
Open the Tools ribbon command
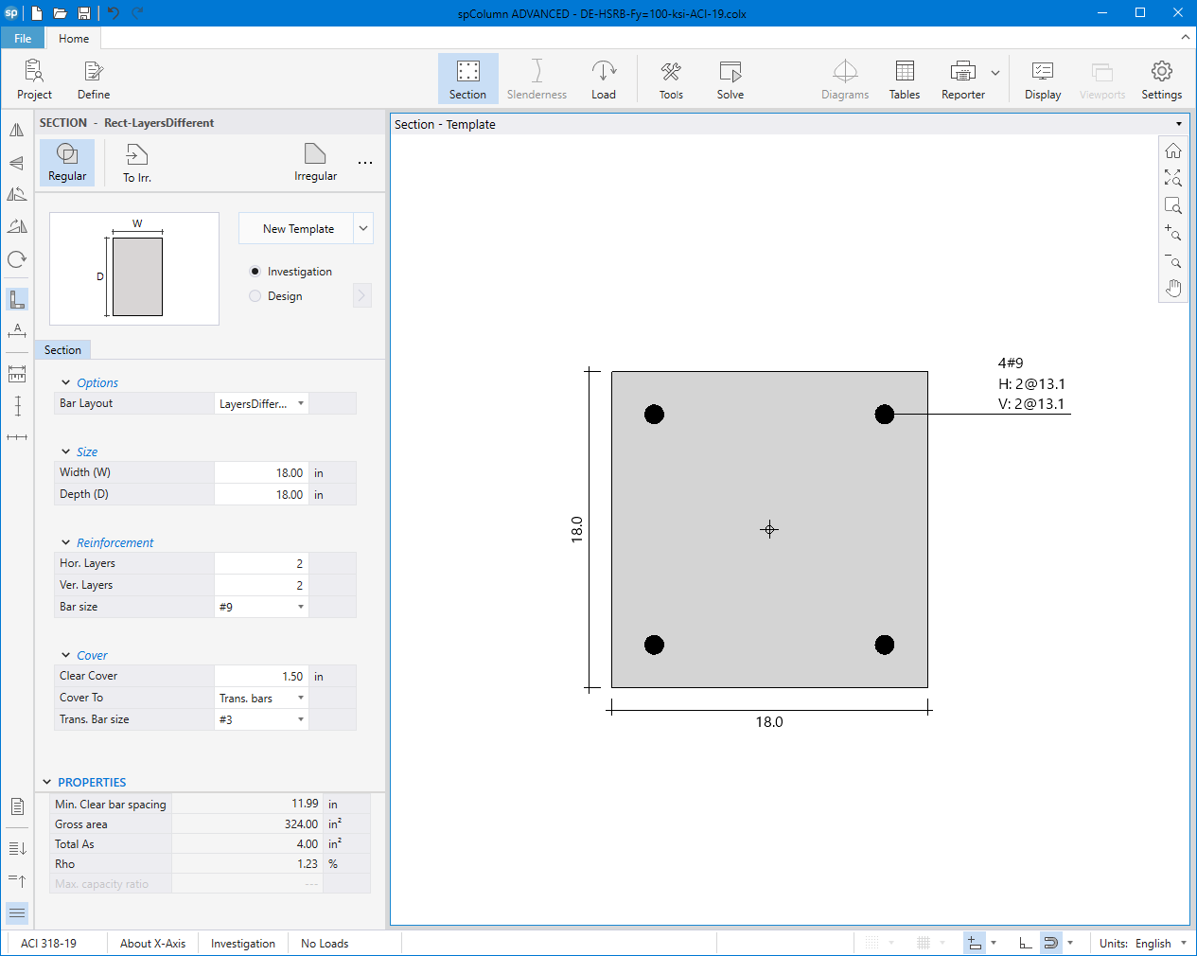[671, 79]
